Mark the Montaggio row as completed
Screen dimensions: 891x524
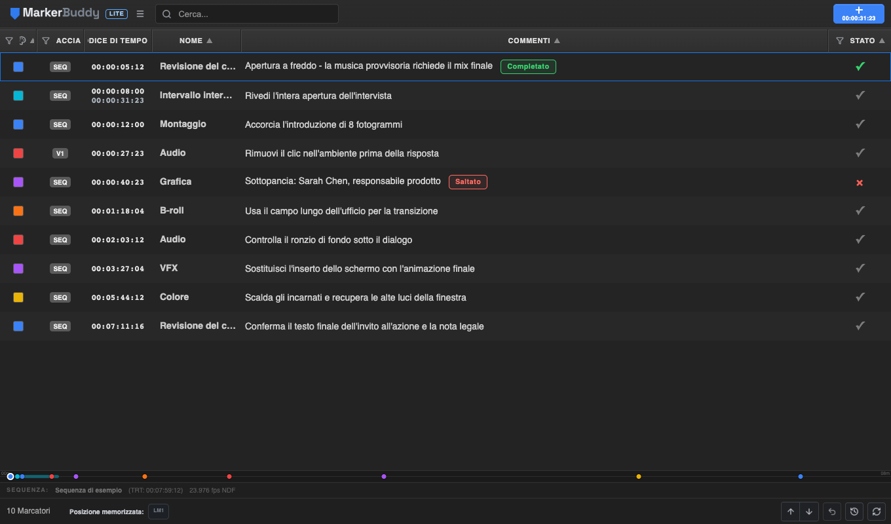pyautogui.click(x=860, y=124)
